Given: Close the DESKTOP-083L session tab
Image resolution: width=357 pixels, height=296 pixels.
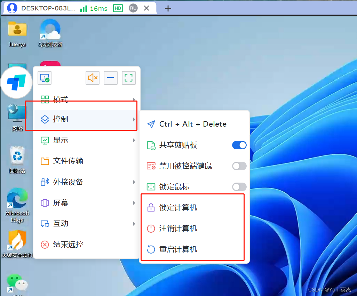Looking at the screenshot, I should click(x=146, y=8).
